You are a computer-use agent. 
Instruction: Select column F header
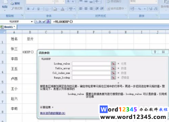point(94,32)
